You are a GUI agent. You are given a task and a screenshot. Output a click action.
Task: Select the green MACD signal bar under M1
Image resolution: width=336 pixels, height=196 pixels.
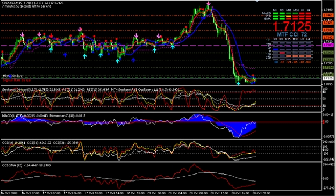276,13
